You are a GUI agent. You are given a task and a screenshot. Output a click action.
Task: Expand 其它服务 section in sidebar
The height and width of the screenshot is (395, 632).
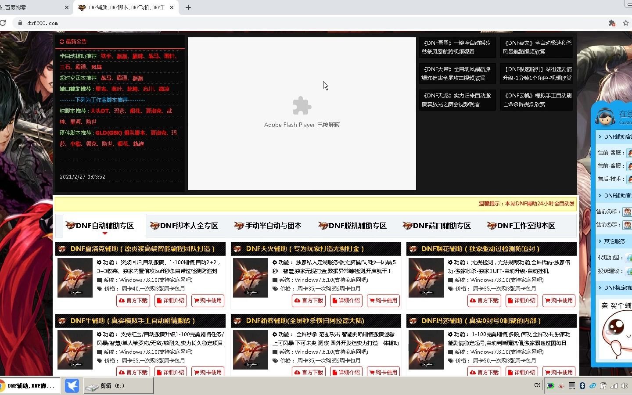pyautogui.click(x=614, y=241)
